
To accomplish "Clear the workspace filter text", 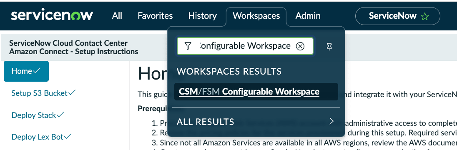I will click(x=300, y=46).
